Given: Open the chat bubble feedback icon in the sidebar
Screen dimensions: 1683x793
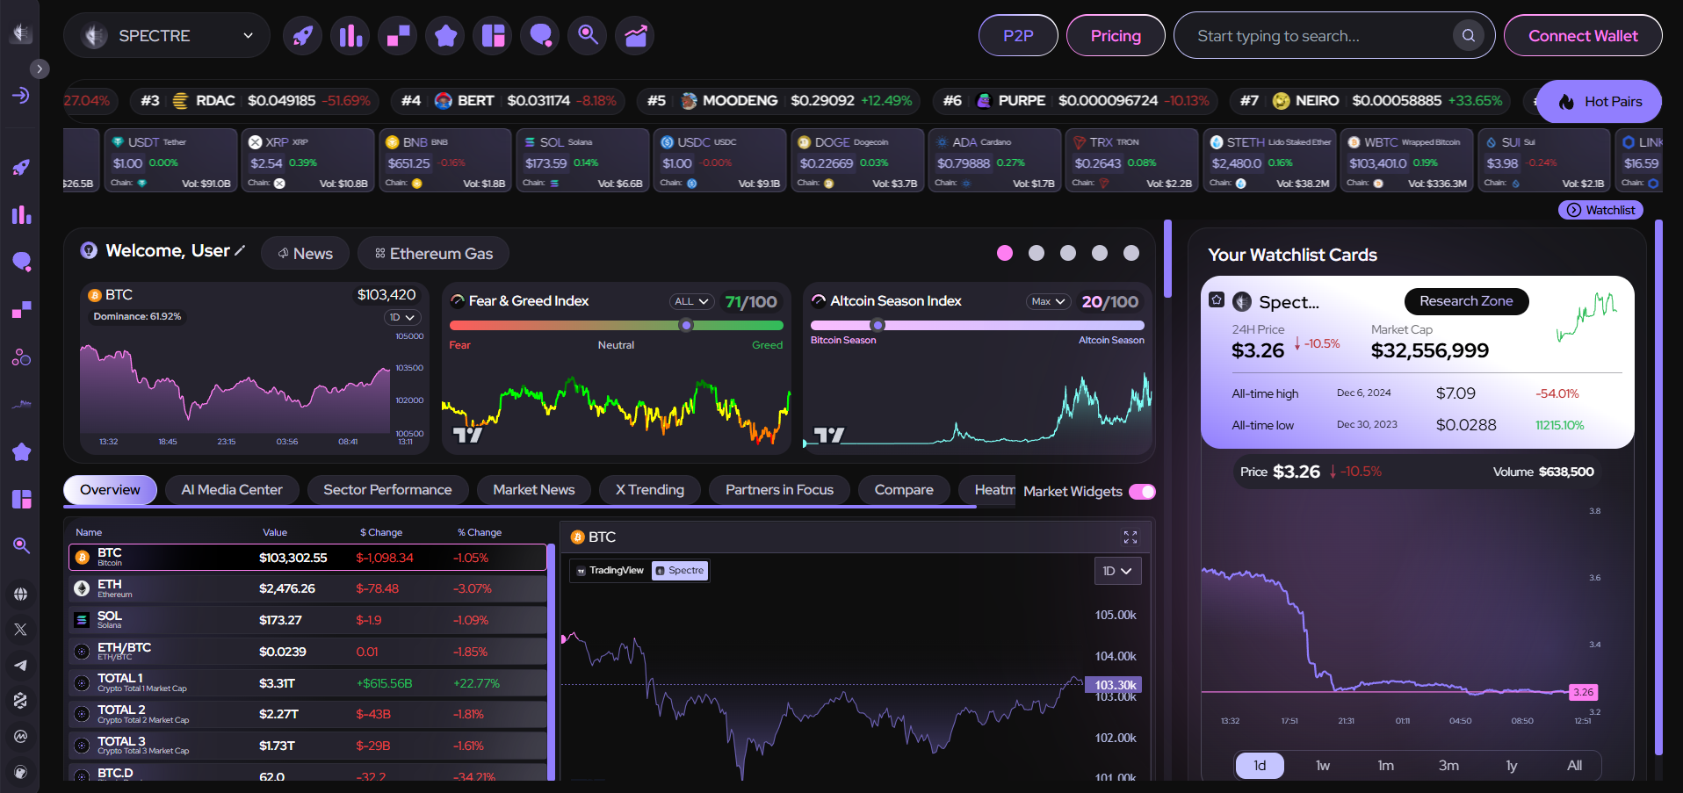Looking at the screenshot, I should pyautogui.click(x=22, y=262).
